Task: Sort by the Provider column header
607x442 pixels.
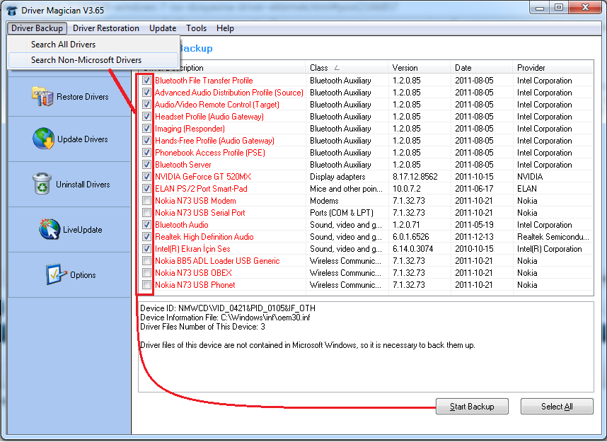Action: click(x=553, y=68)
